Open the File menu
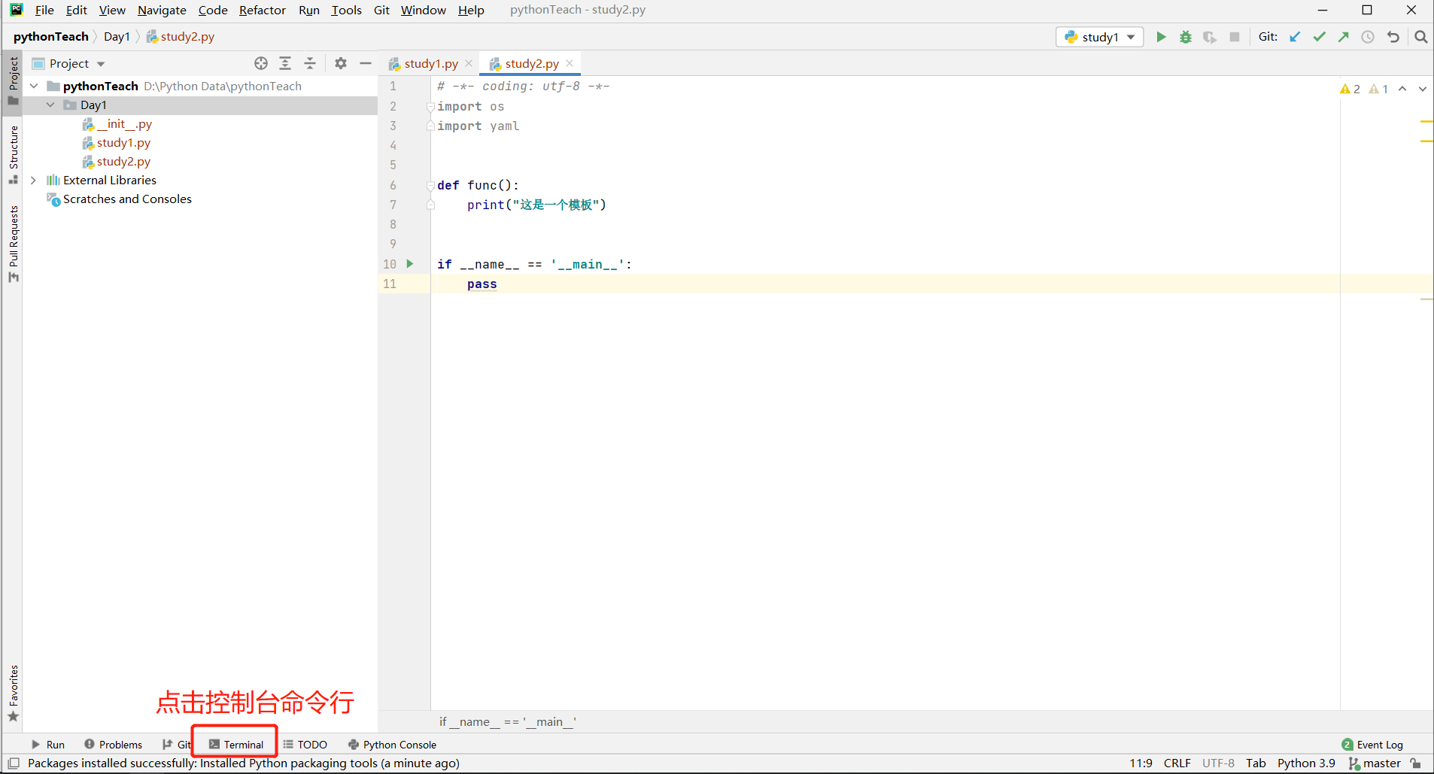1434x774 pixels. tap(44, 10)
